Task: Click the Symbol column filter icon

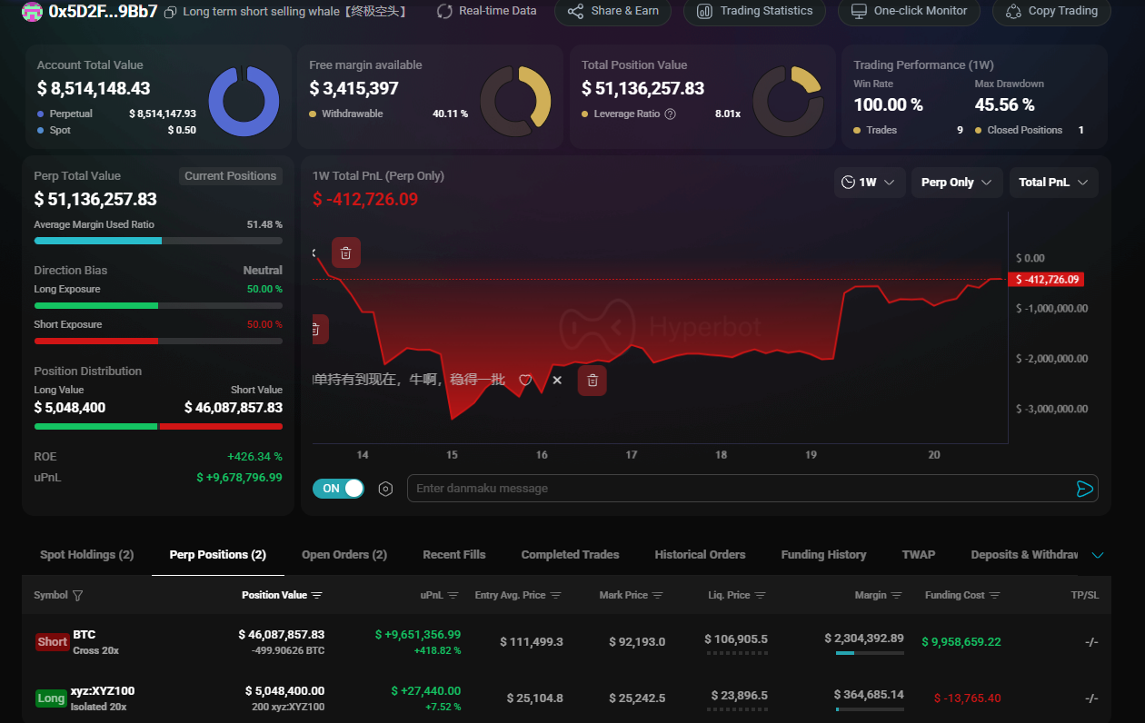Action: 77,596
